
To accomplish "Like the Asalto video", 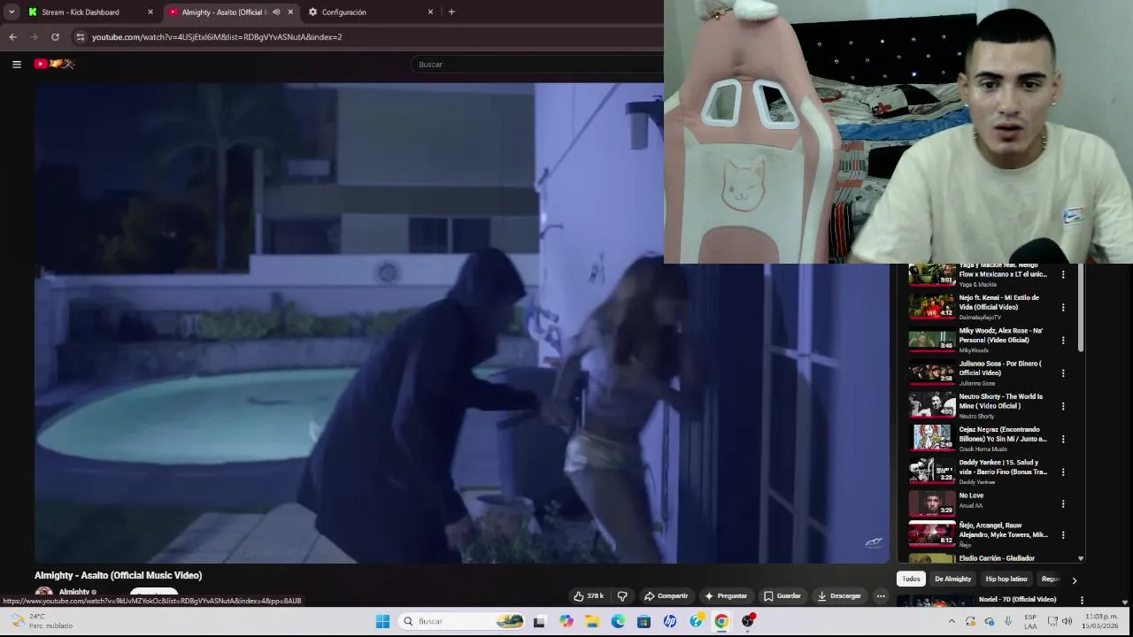I will [589, 596].
